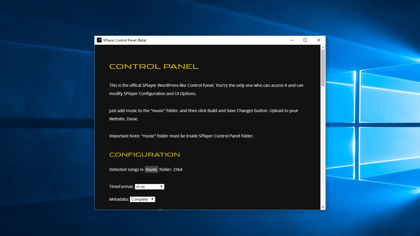Click the TimeFormat dropdown arrow
Viewport: 420px width, 236px height.
(x=161, y=186)
